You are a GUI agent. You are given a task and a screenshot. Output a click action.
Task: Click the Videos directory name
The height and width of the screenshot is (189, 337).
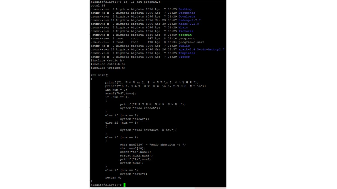point(184,57)
